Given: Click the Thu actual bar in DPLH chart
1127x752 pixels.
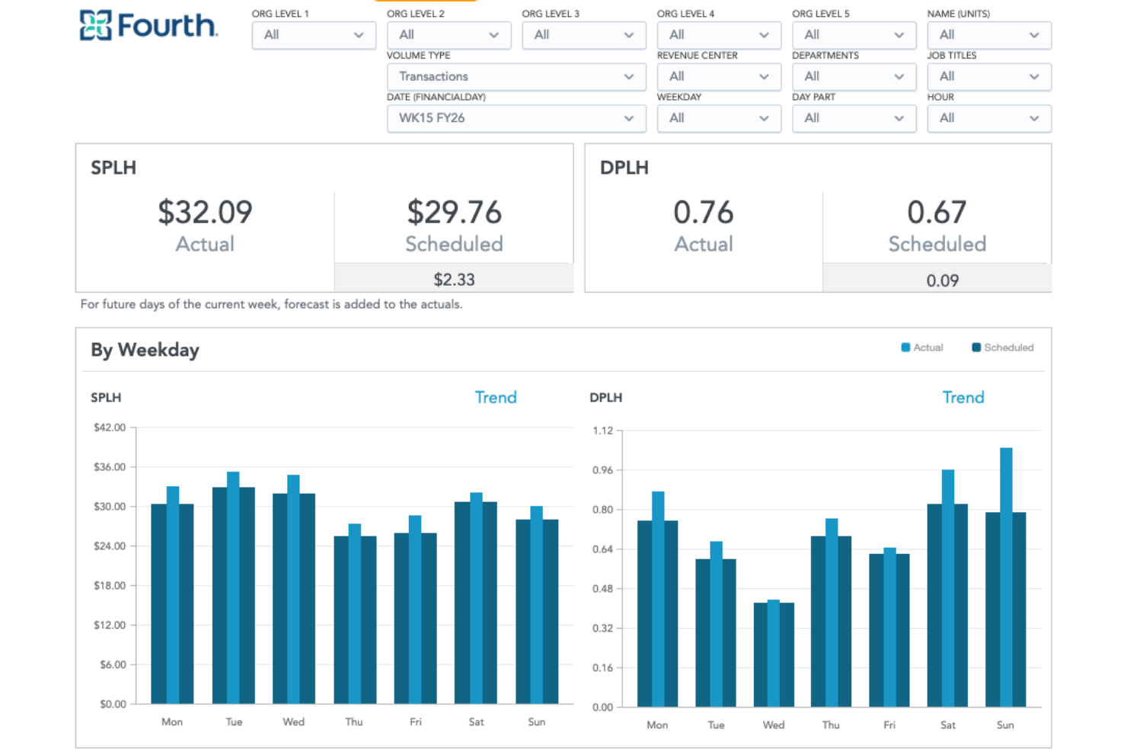Looking at the screenshot, I should click(832, 613).
